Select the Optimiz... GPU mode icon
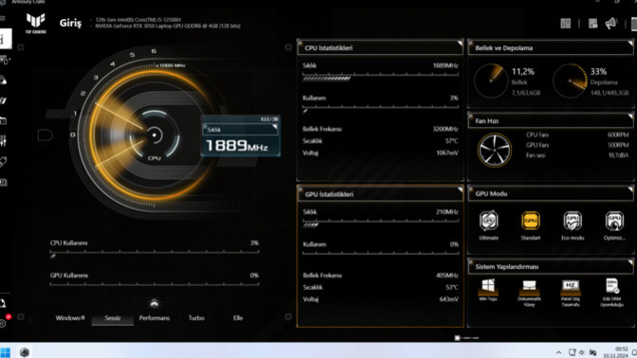637x358 pixels. (614, 221)
